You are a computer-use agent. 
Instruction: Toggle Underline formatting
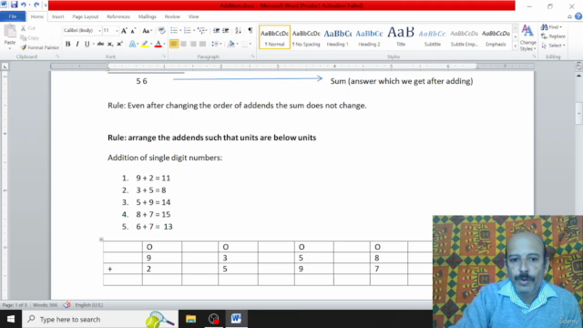tap(87, 45)
